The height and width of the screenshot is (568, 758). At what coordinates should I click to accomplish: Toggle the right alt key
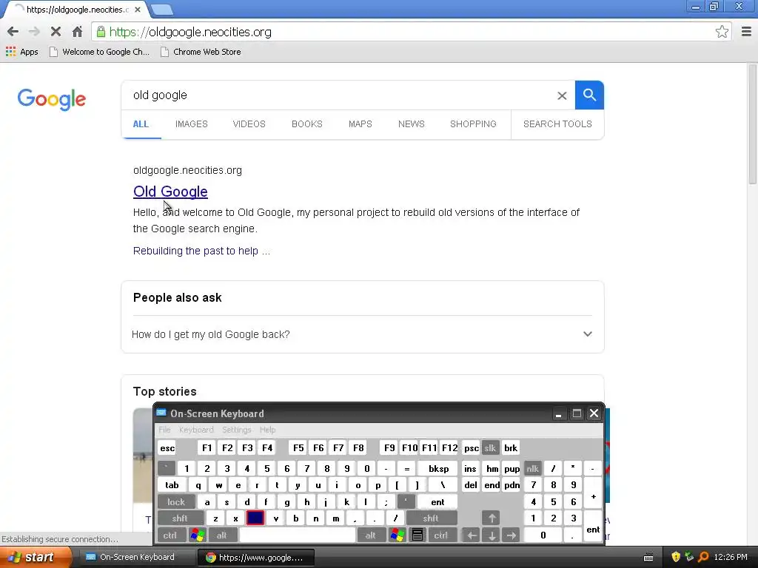(370, 535)
